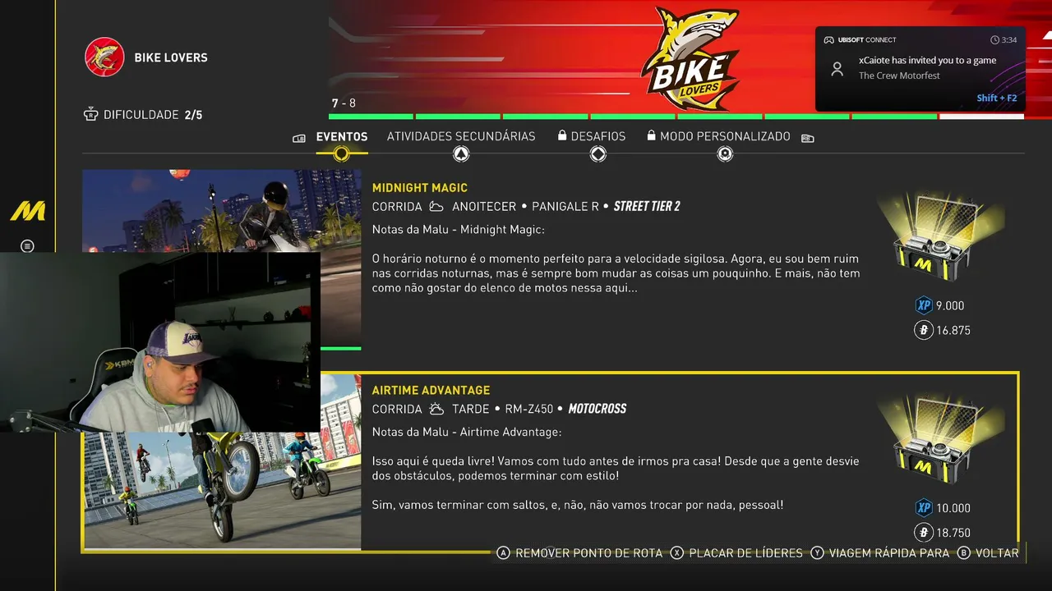Click the A button icon at the bottom
Image resolution: width=1052 pixels, height=591 pixels.
tap(504, 553)
